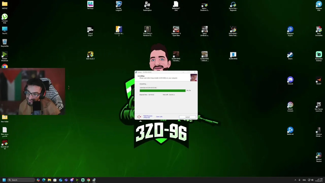Open the clock and date panel

click(x=319, y=180)
